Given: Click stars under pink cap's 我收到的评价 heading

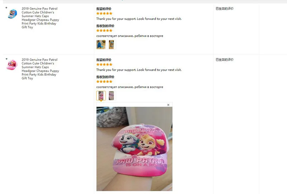Looking at the screenshot, I should [x=104, y=81].
